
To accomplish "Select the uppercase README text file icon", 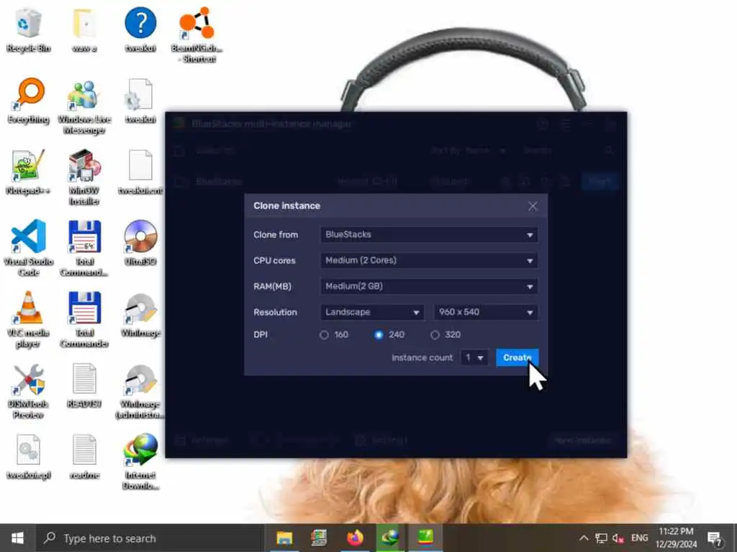I will pos(85,386).
